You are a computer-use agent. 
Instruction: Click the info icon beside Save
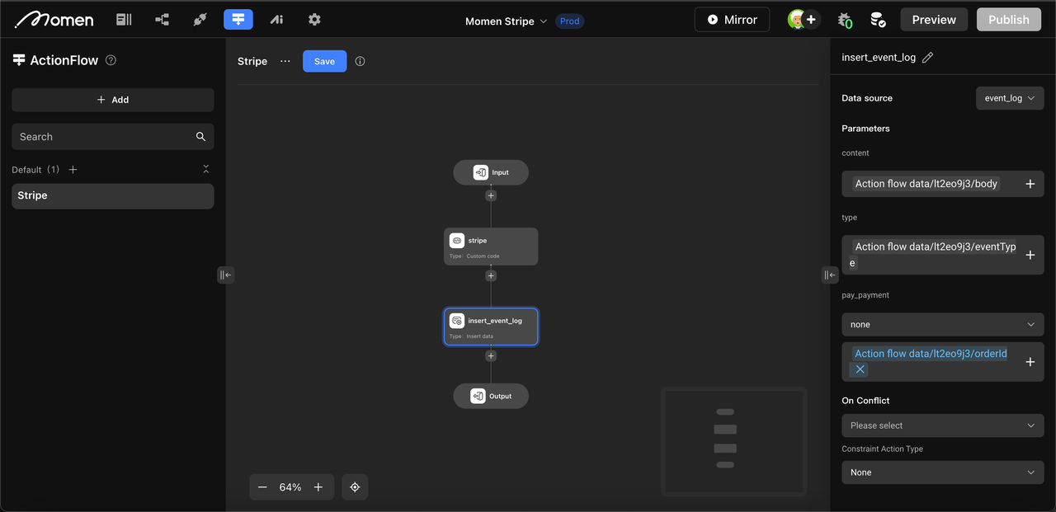tap(360, 61)
